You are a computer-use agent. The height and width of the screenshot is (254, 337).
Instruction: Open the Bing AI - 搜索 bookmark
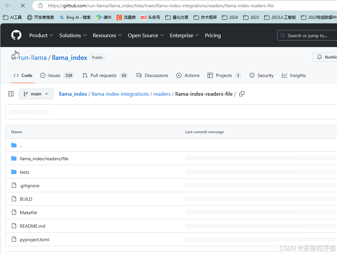coord(75,17)
